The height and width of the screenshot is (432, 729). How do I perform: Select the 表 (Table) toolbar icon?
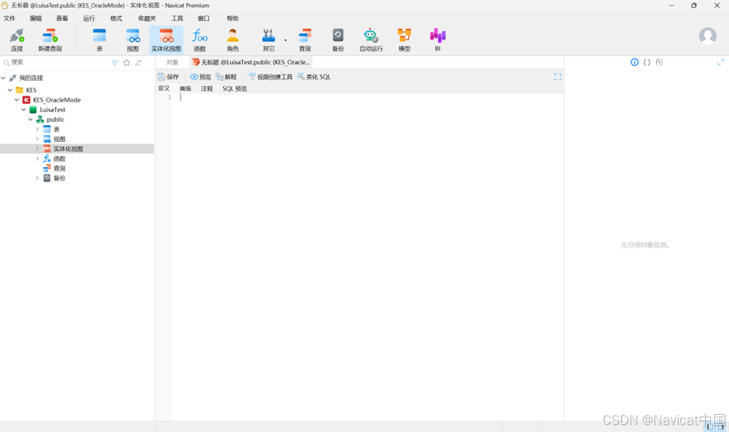pos(99,40)
